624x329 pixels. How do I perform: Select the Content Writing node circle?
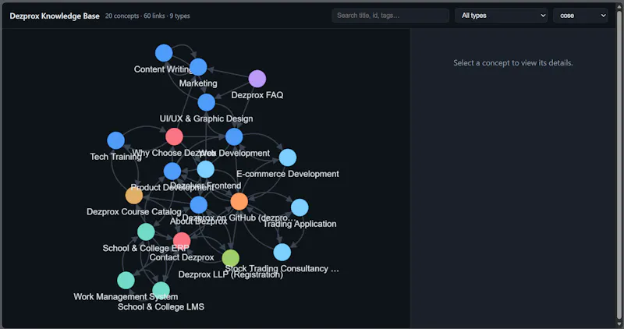coord(164,53)
